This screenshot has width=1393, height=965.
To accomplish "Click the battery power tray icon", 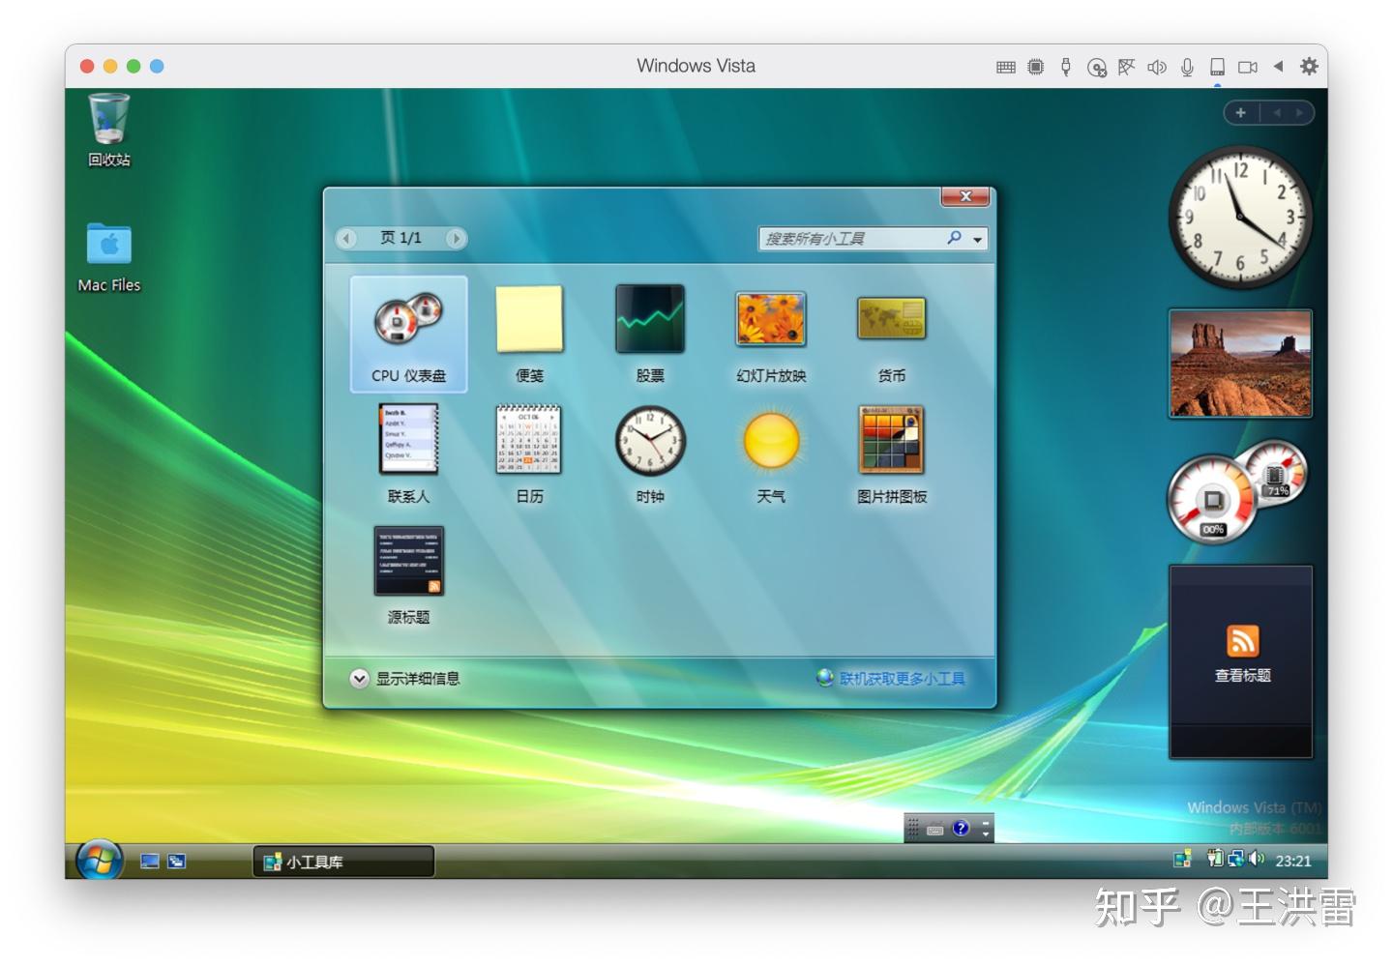I will [x=1215, y=858].
